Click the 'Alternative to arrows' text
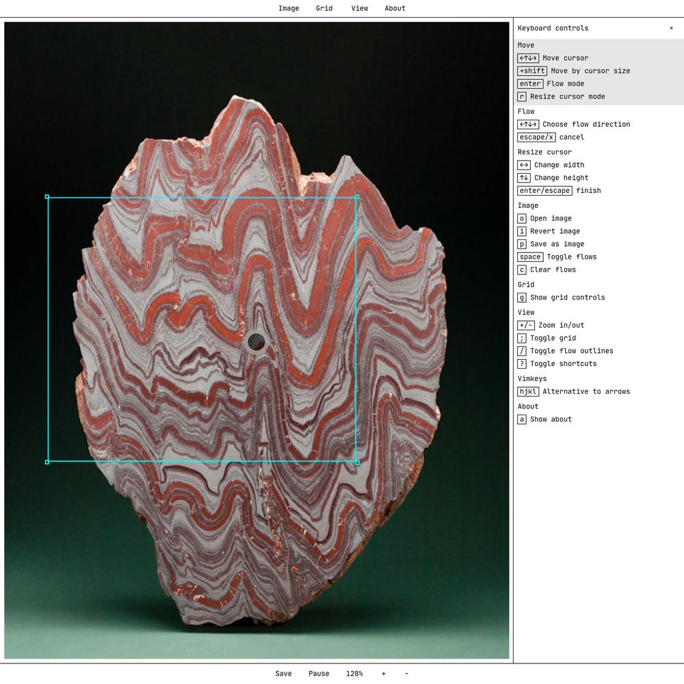This screenshot has width=684, height=684. [586, 392]
